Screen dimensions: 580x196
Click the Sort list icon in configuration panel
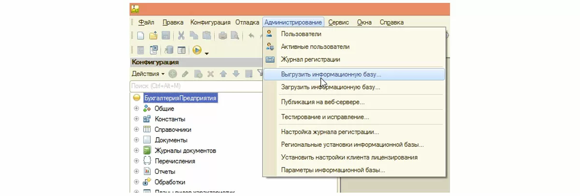248,74
